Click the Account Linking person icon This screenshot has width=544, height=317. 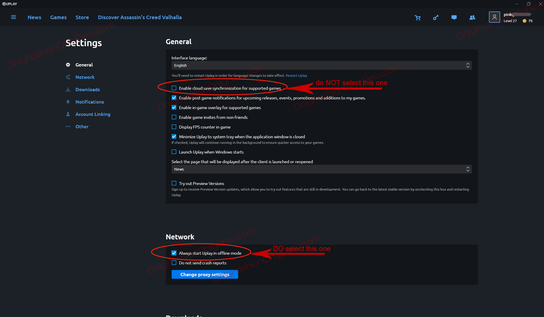pos(68,114)
